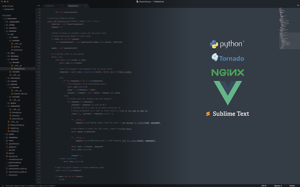Expand the www folder
300x187 pixels.
[5, 140]
